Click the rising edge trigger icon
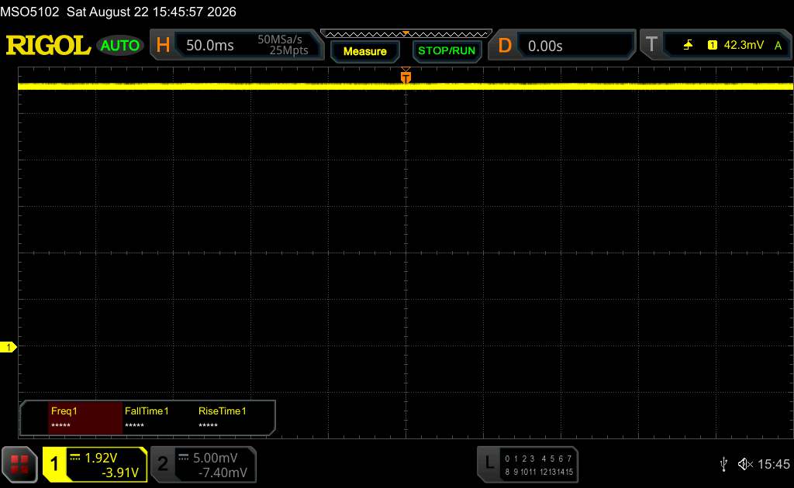Viewport: 794px width, 488px height. click(x=688, y=45)
